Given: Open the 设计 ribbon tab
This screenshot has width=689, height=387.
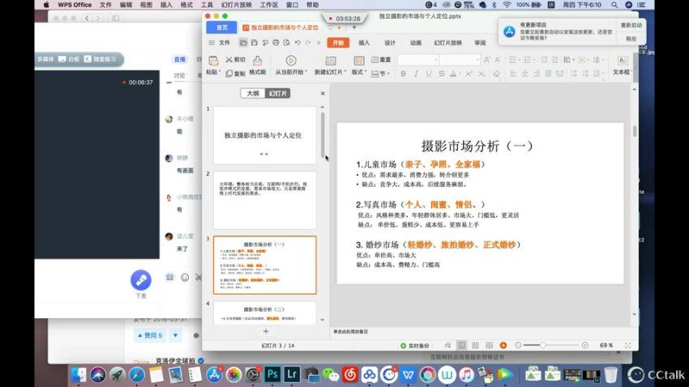Looking at the screenshot, I should 390,43.
